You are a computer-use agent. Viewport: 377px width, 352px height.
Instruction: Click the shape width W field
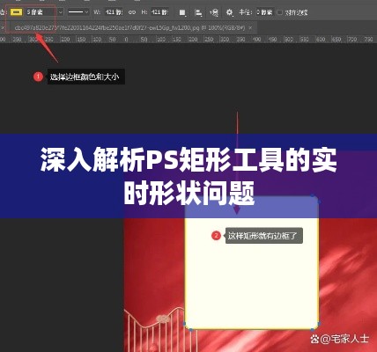[x=114, y=12]
